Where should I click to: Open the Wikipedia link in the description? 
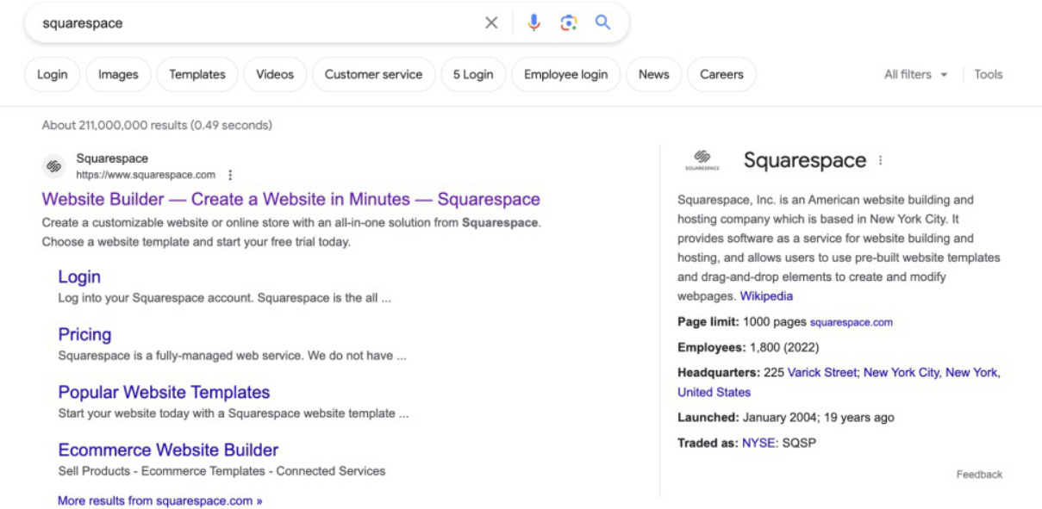[x=766, y=296]
